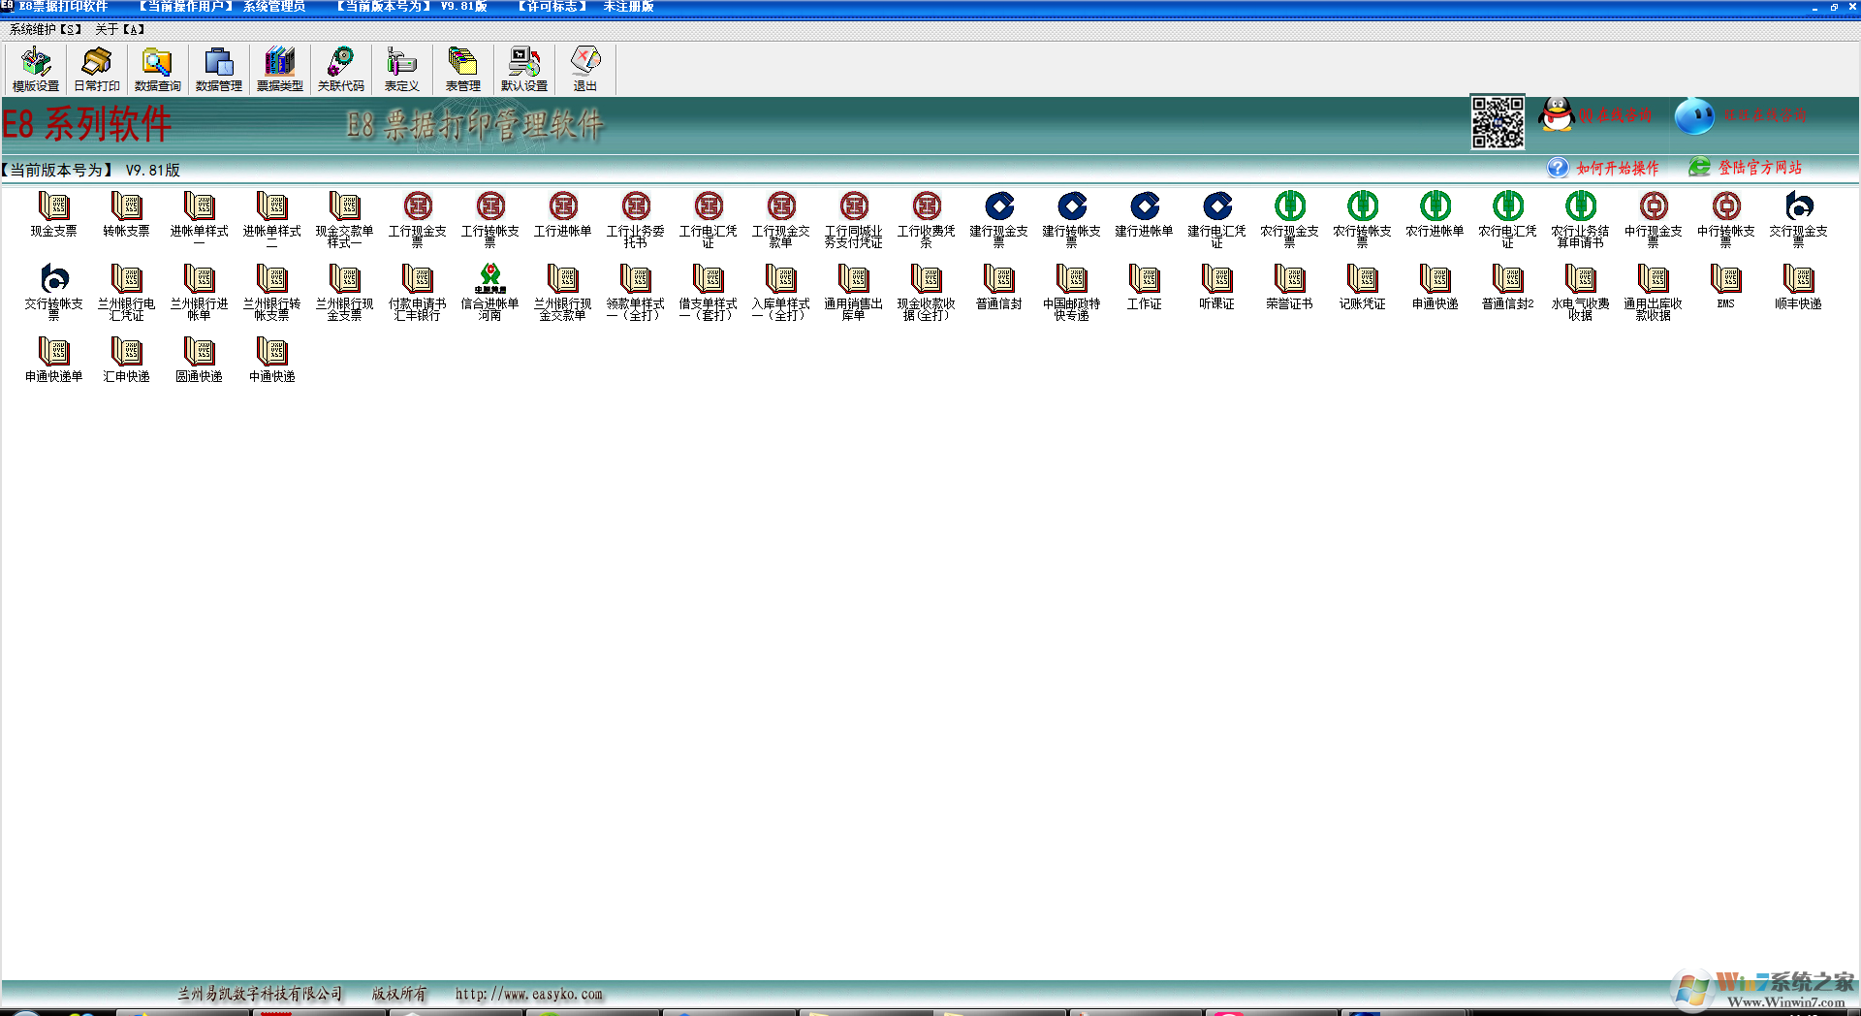Open the 工行进帐单 template

coord(563,214)
